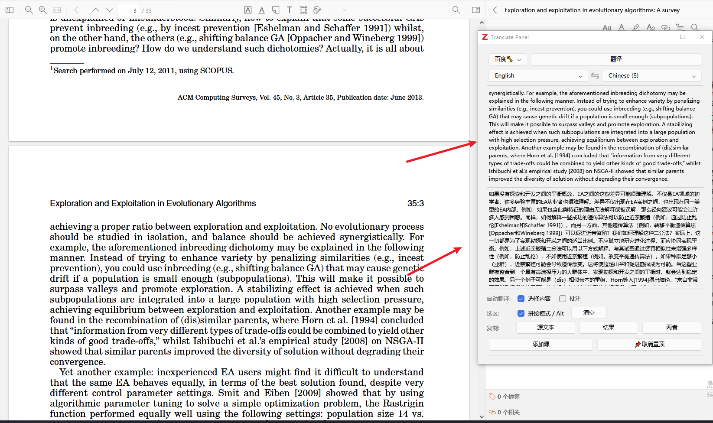Open find in document search icon
Viewport: 713px width, 423px height.
[456, 10]
